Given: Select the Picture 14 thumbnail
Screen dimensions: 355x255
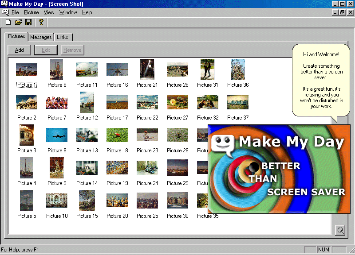Looking at the screenshot, I should coord(87,168).
